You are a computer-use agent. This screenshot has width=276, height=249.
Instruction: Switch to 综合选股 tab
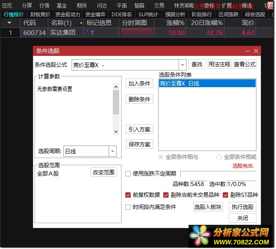[255, 15]
